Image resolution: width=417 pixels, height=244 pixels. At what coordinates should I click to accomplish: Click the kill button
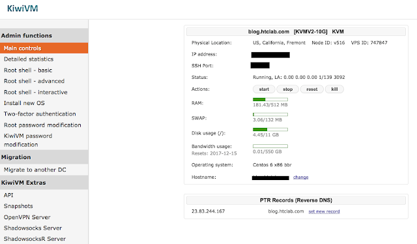[x=334, y=89]
